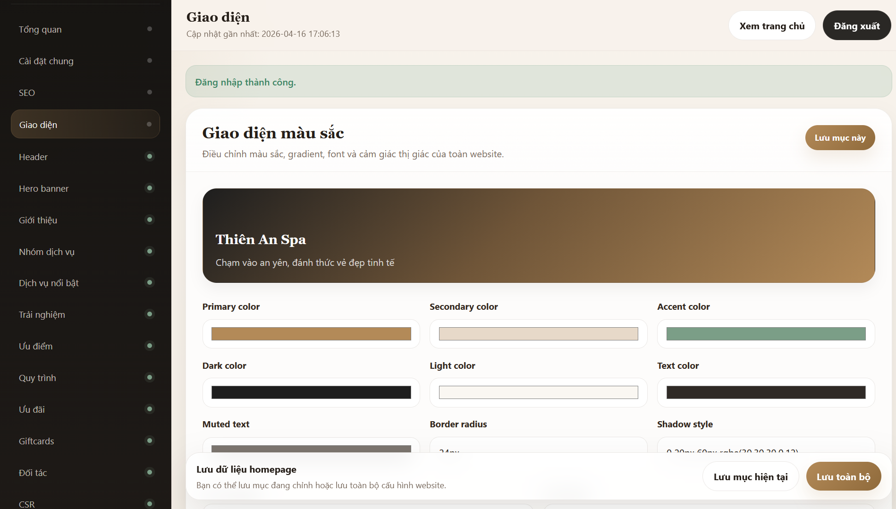Click Lưu toàn bộ to save everything

(843, 477)
